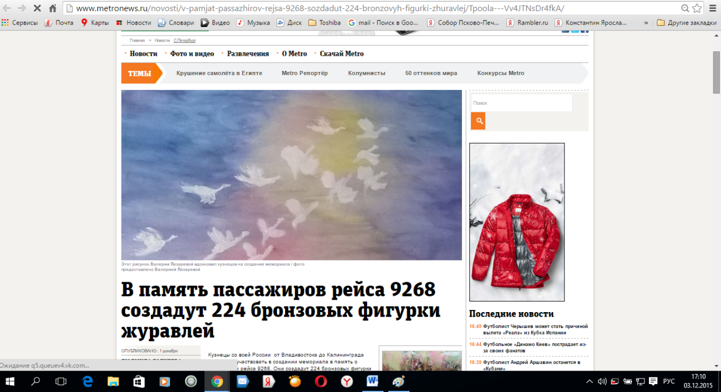Open the Динамо Киев news headline

[x=534, y=347]
